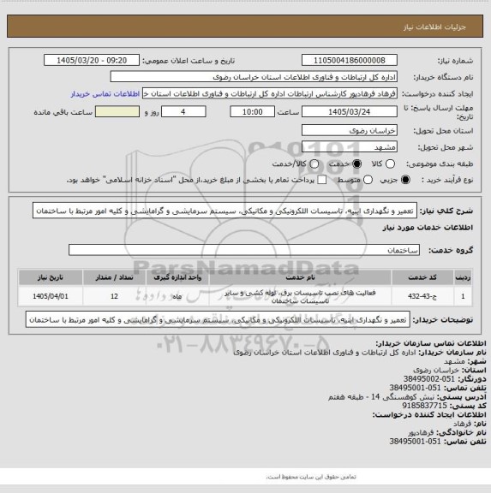Click the نام خدمت column header

300,277
